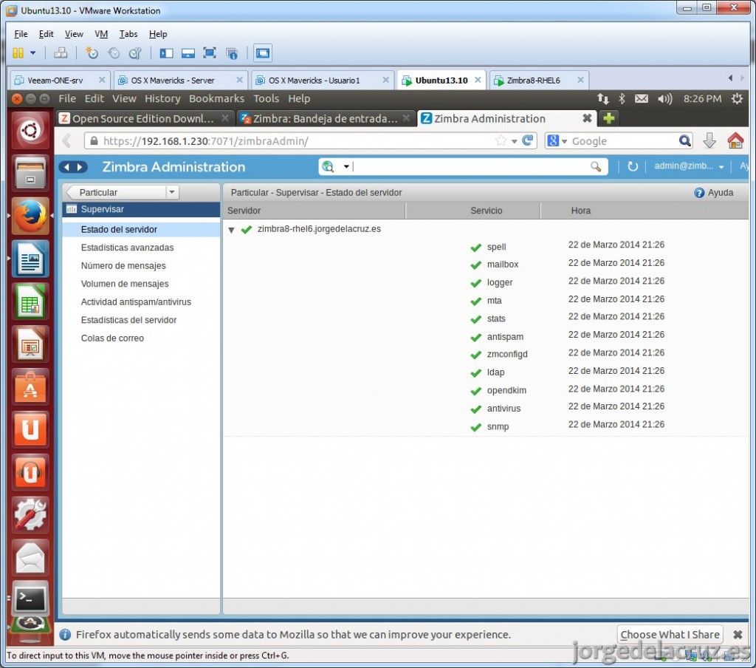
Task: Open Colas de correo
Action: click(112, 338)
